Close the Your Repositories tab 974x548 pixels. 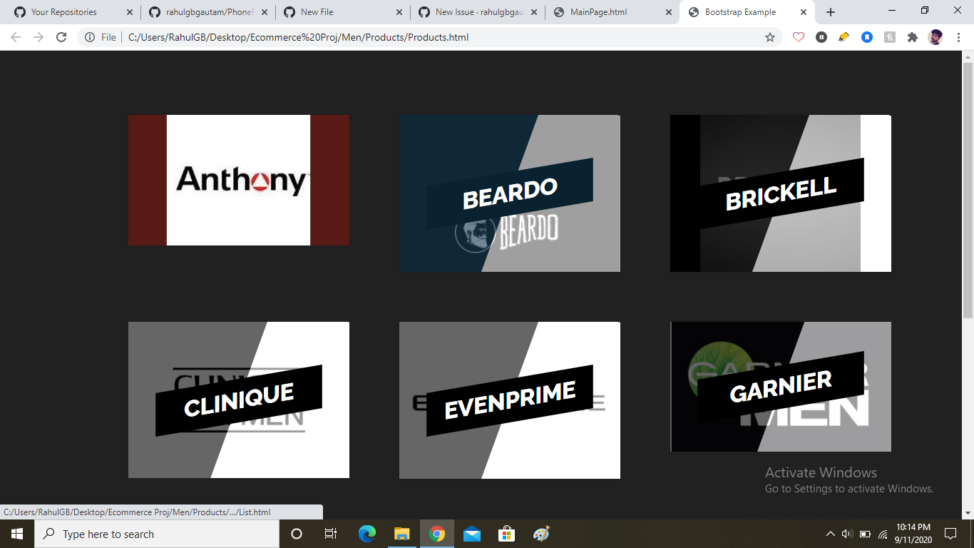[x=130, y=12]
